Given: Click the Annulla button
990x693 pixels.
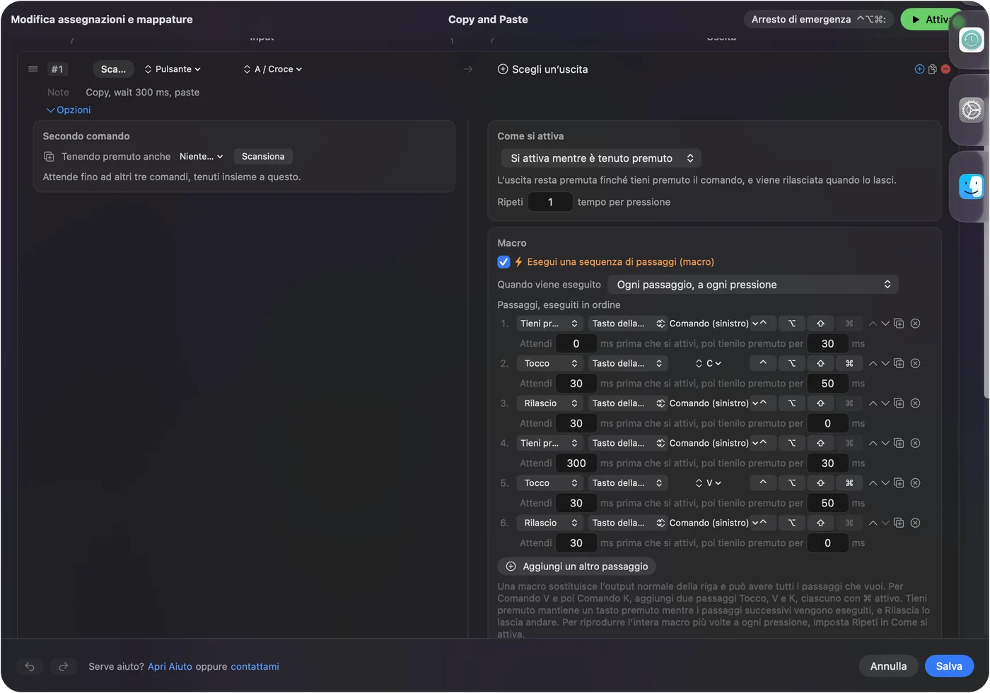Looking at the screenshot, I should (x=888, y=666).
